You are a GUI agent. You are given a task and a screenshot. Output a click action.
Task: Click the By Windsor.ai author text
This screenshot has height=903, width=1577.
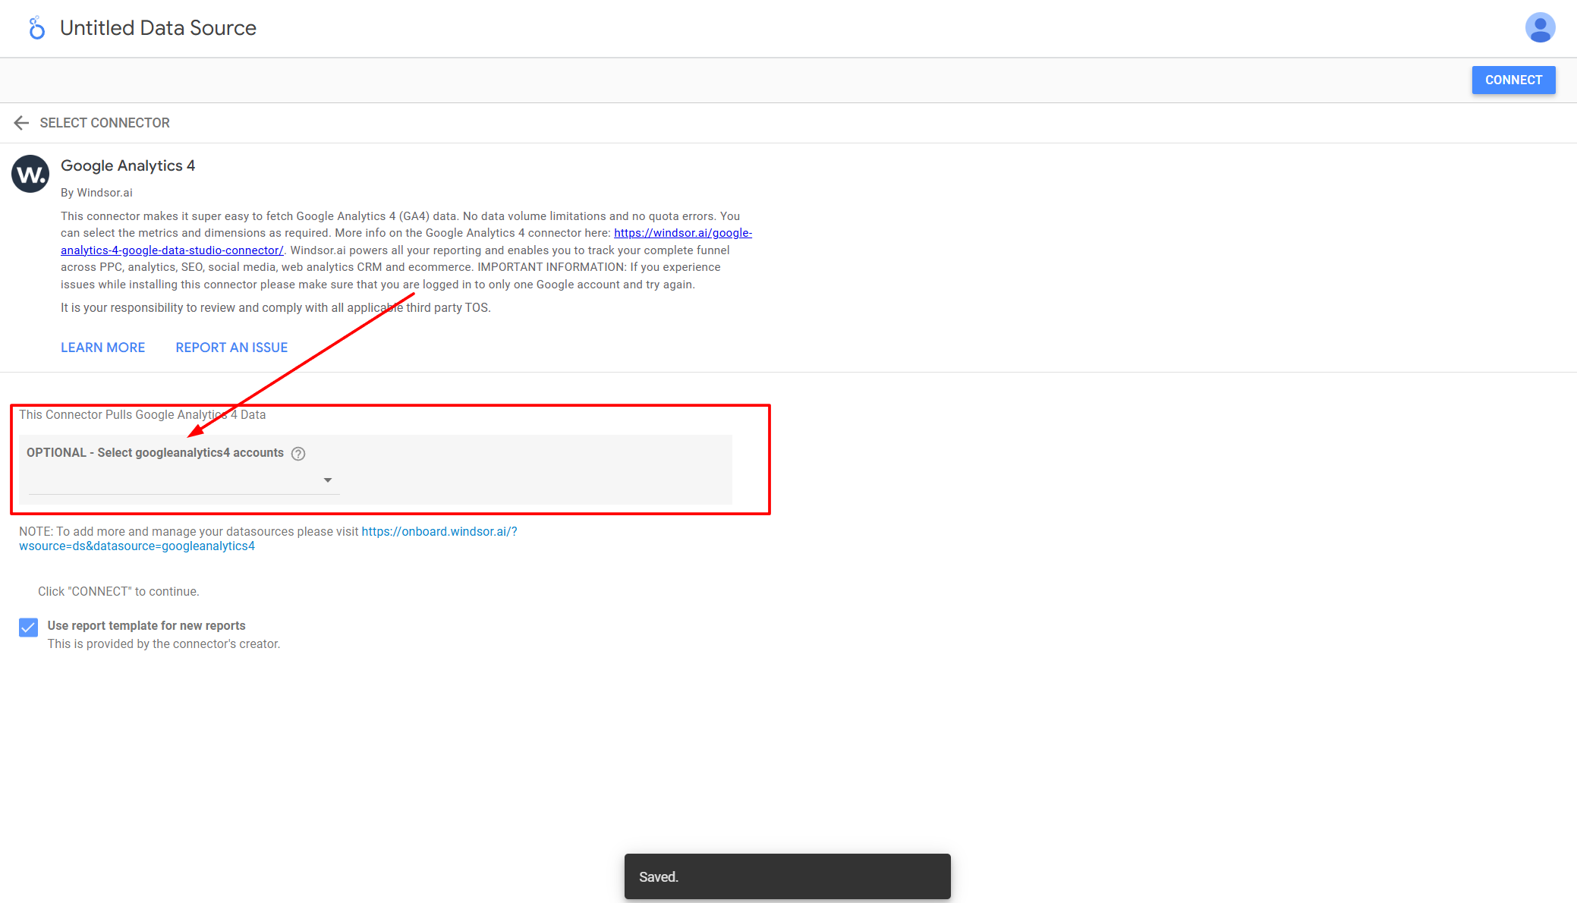tap(96, 193)
